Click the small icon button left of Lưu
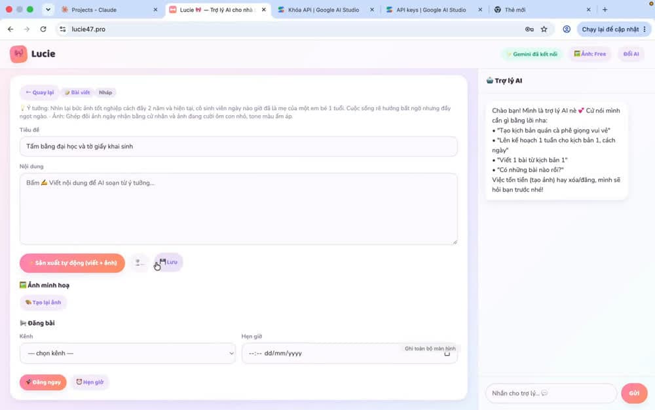Viewport: 655px width, 410px height. 139,263
